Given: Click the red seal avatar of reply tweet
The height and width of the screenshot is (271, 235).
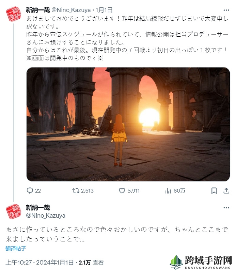Looking at the screenshot, I should tap(14, 212).
